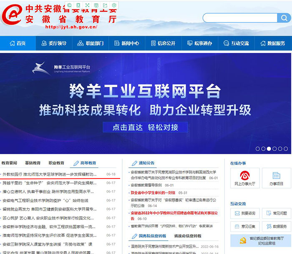Select the third (active) carousel dot
Screen dimensions: 292x254
pyautogui.click(x=269, y=148)
